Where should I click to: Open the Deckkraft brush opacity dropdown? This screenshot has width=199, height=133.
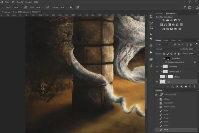pyautogui.click(x=21, y=8)
